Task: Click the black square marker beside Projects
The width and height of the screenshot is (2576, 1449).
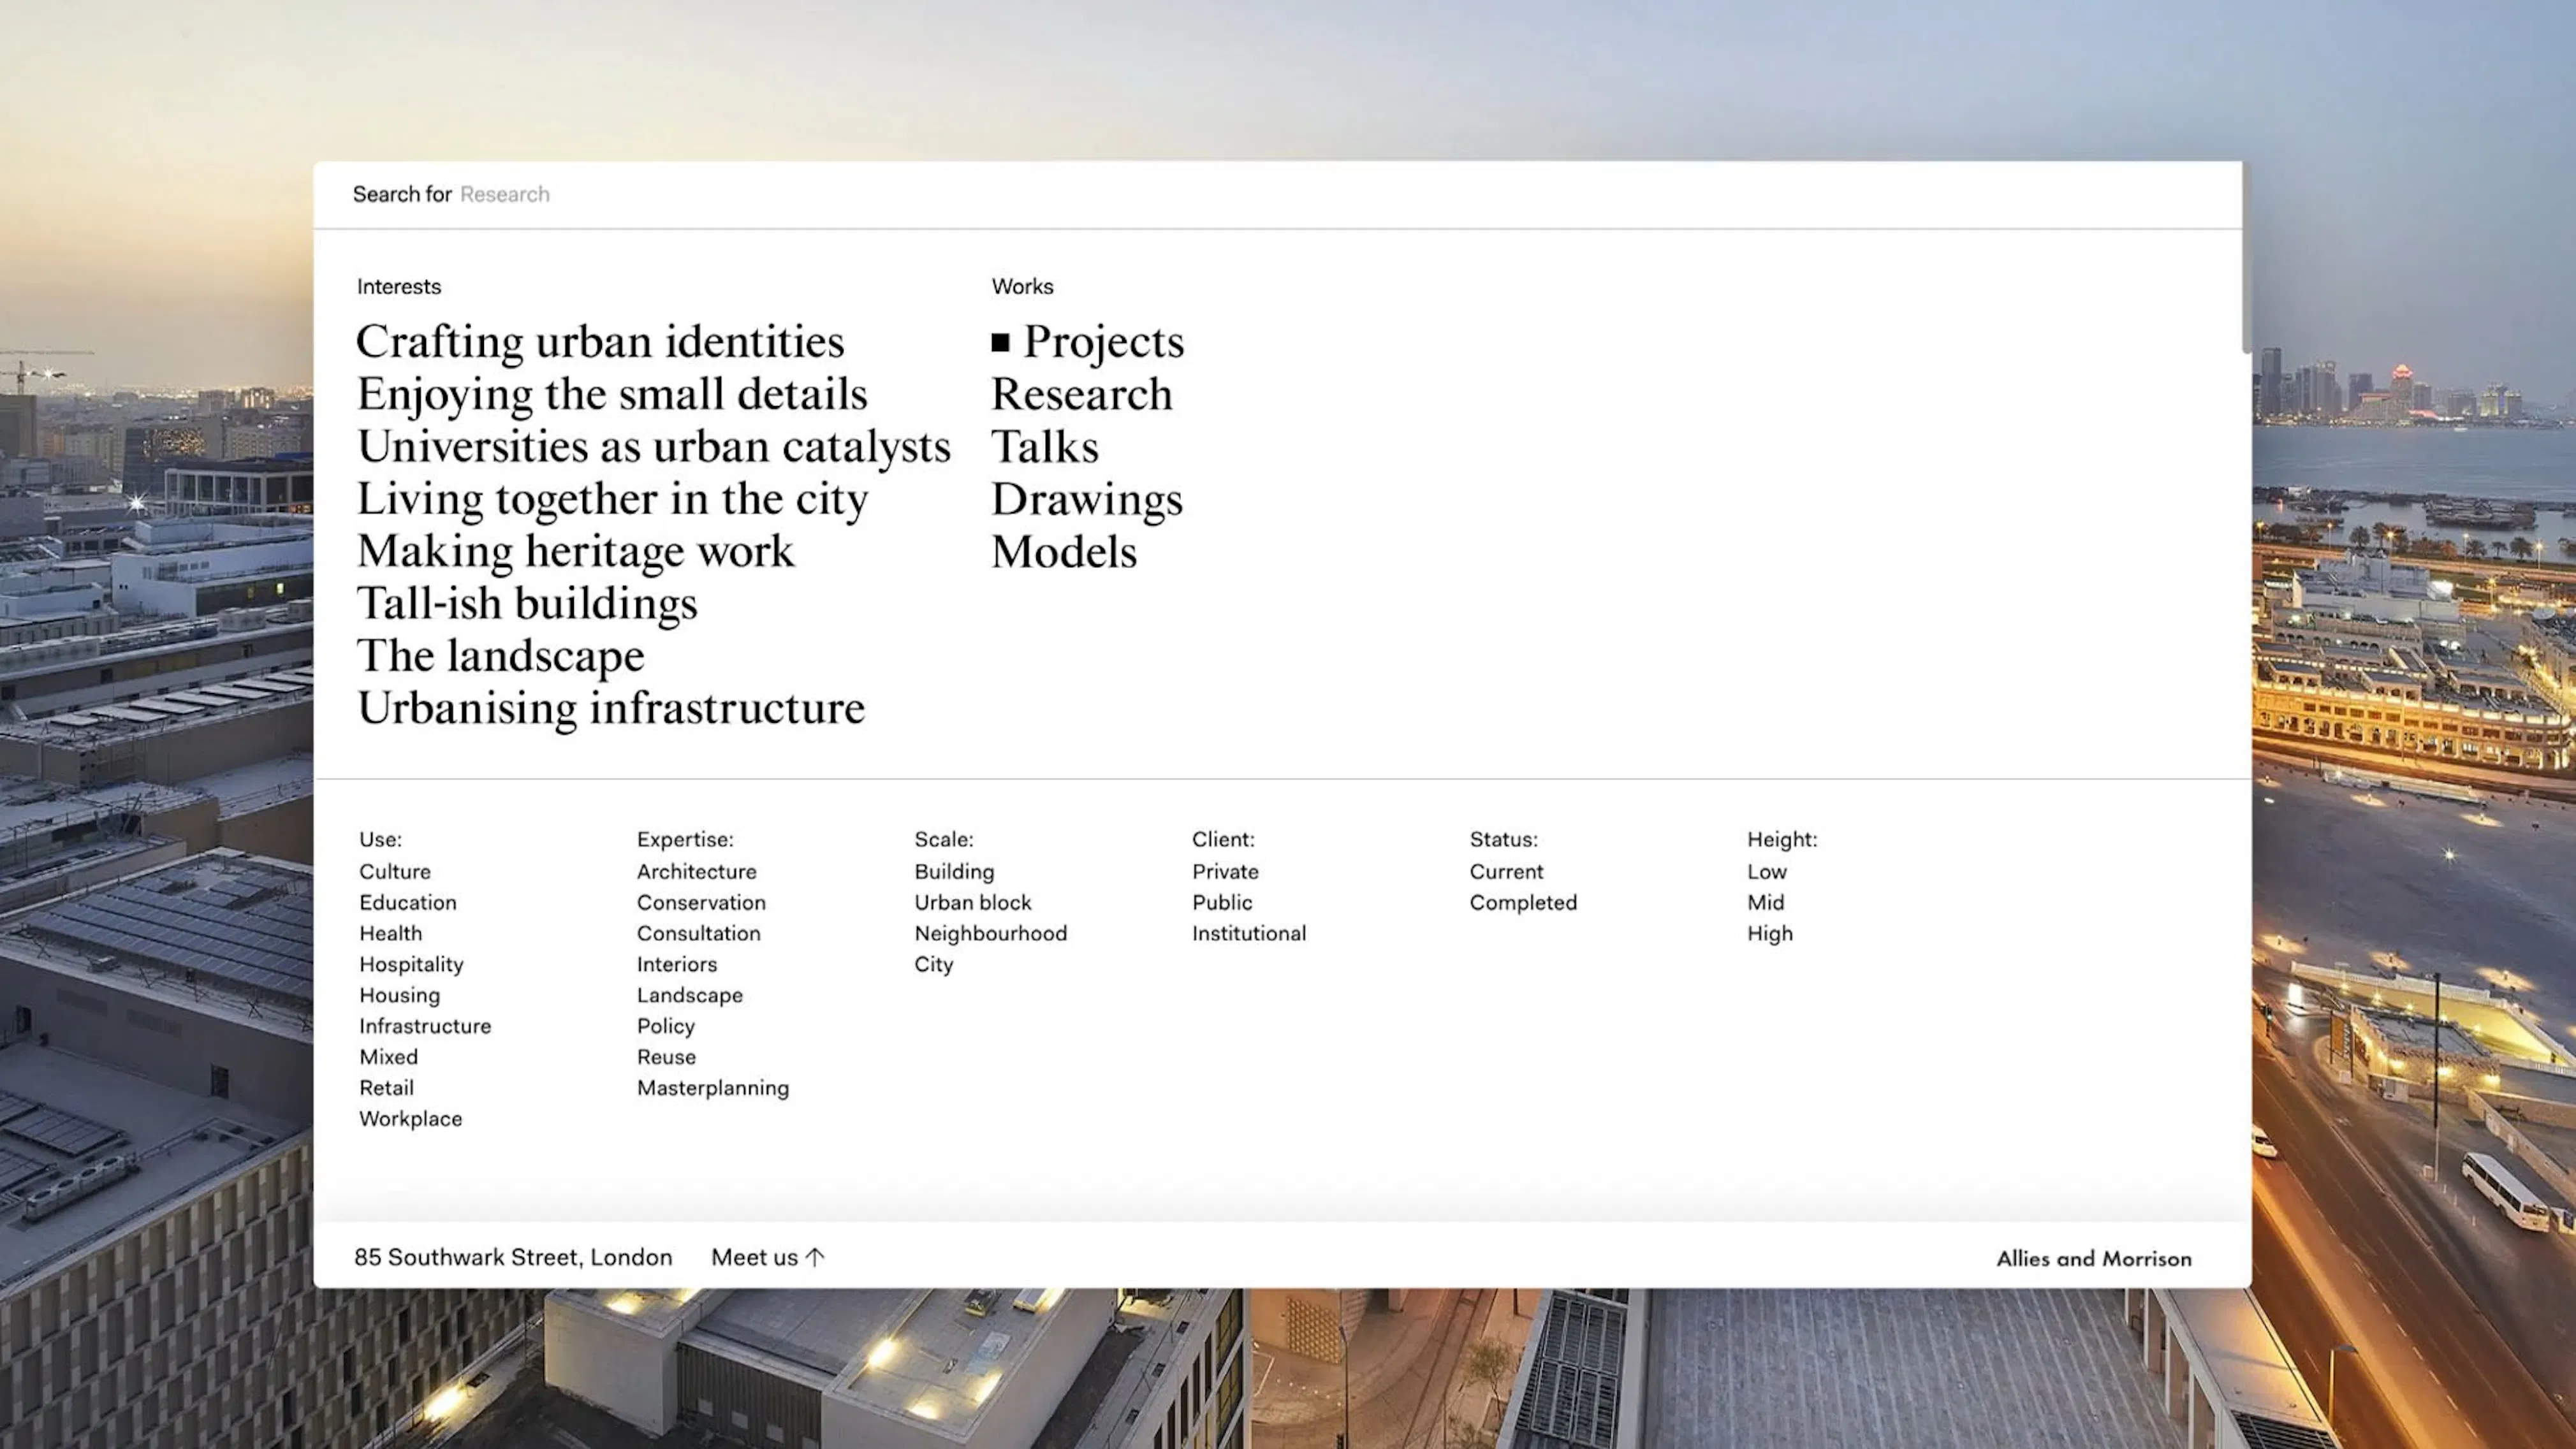Action: [1000, 342]
